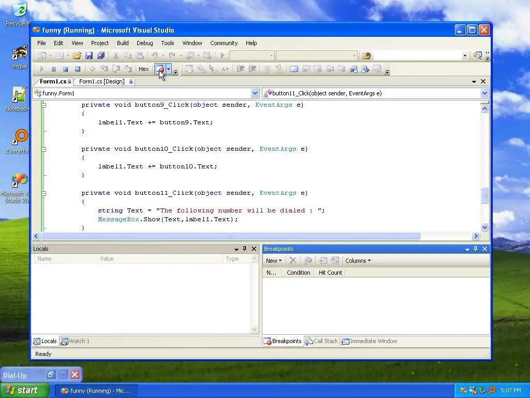Click the Show Next Statement arrow icon
This screenshot has height=398, width=530.
92,69
